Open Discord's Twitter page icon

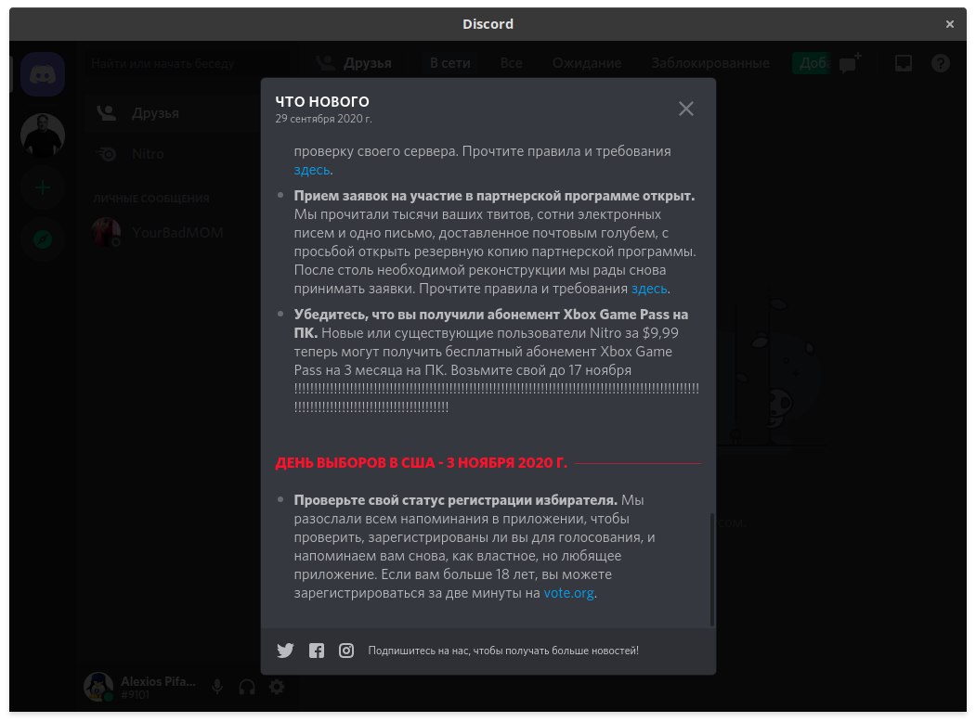click(285, 651)
